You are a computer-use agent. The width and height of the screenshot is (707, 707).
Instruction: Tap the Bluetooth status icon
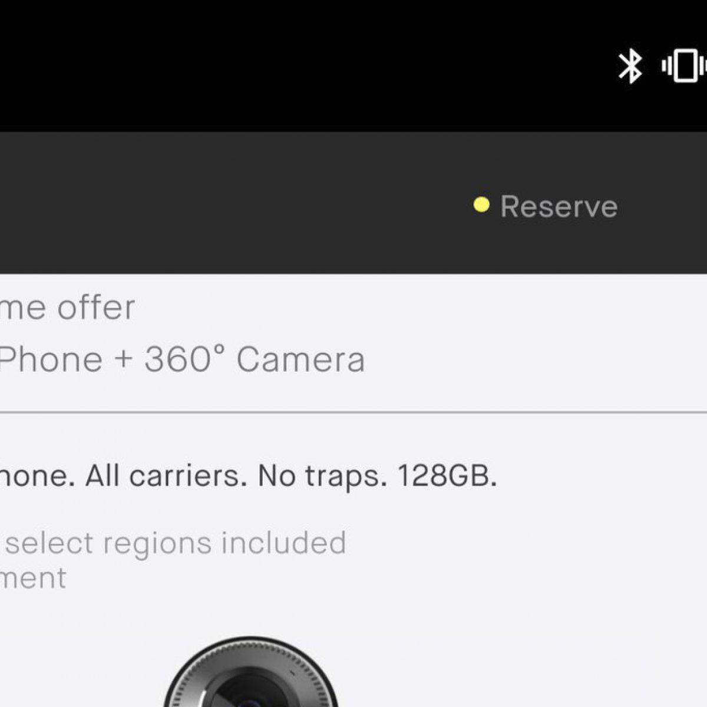[630, 66]
